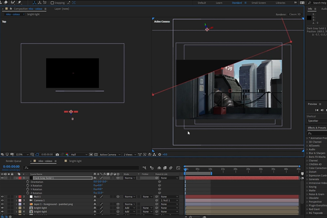Click the red label color of the Null 1 layer
Image resolution: width=327 pixels, height=218 pixels.
click(20, 197)
